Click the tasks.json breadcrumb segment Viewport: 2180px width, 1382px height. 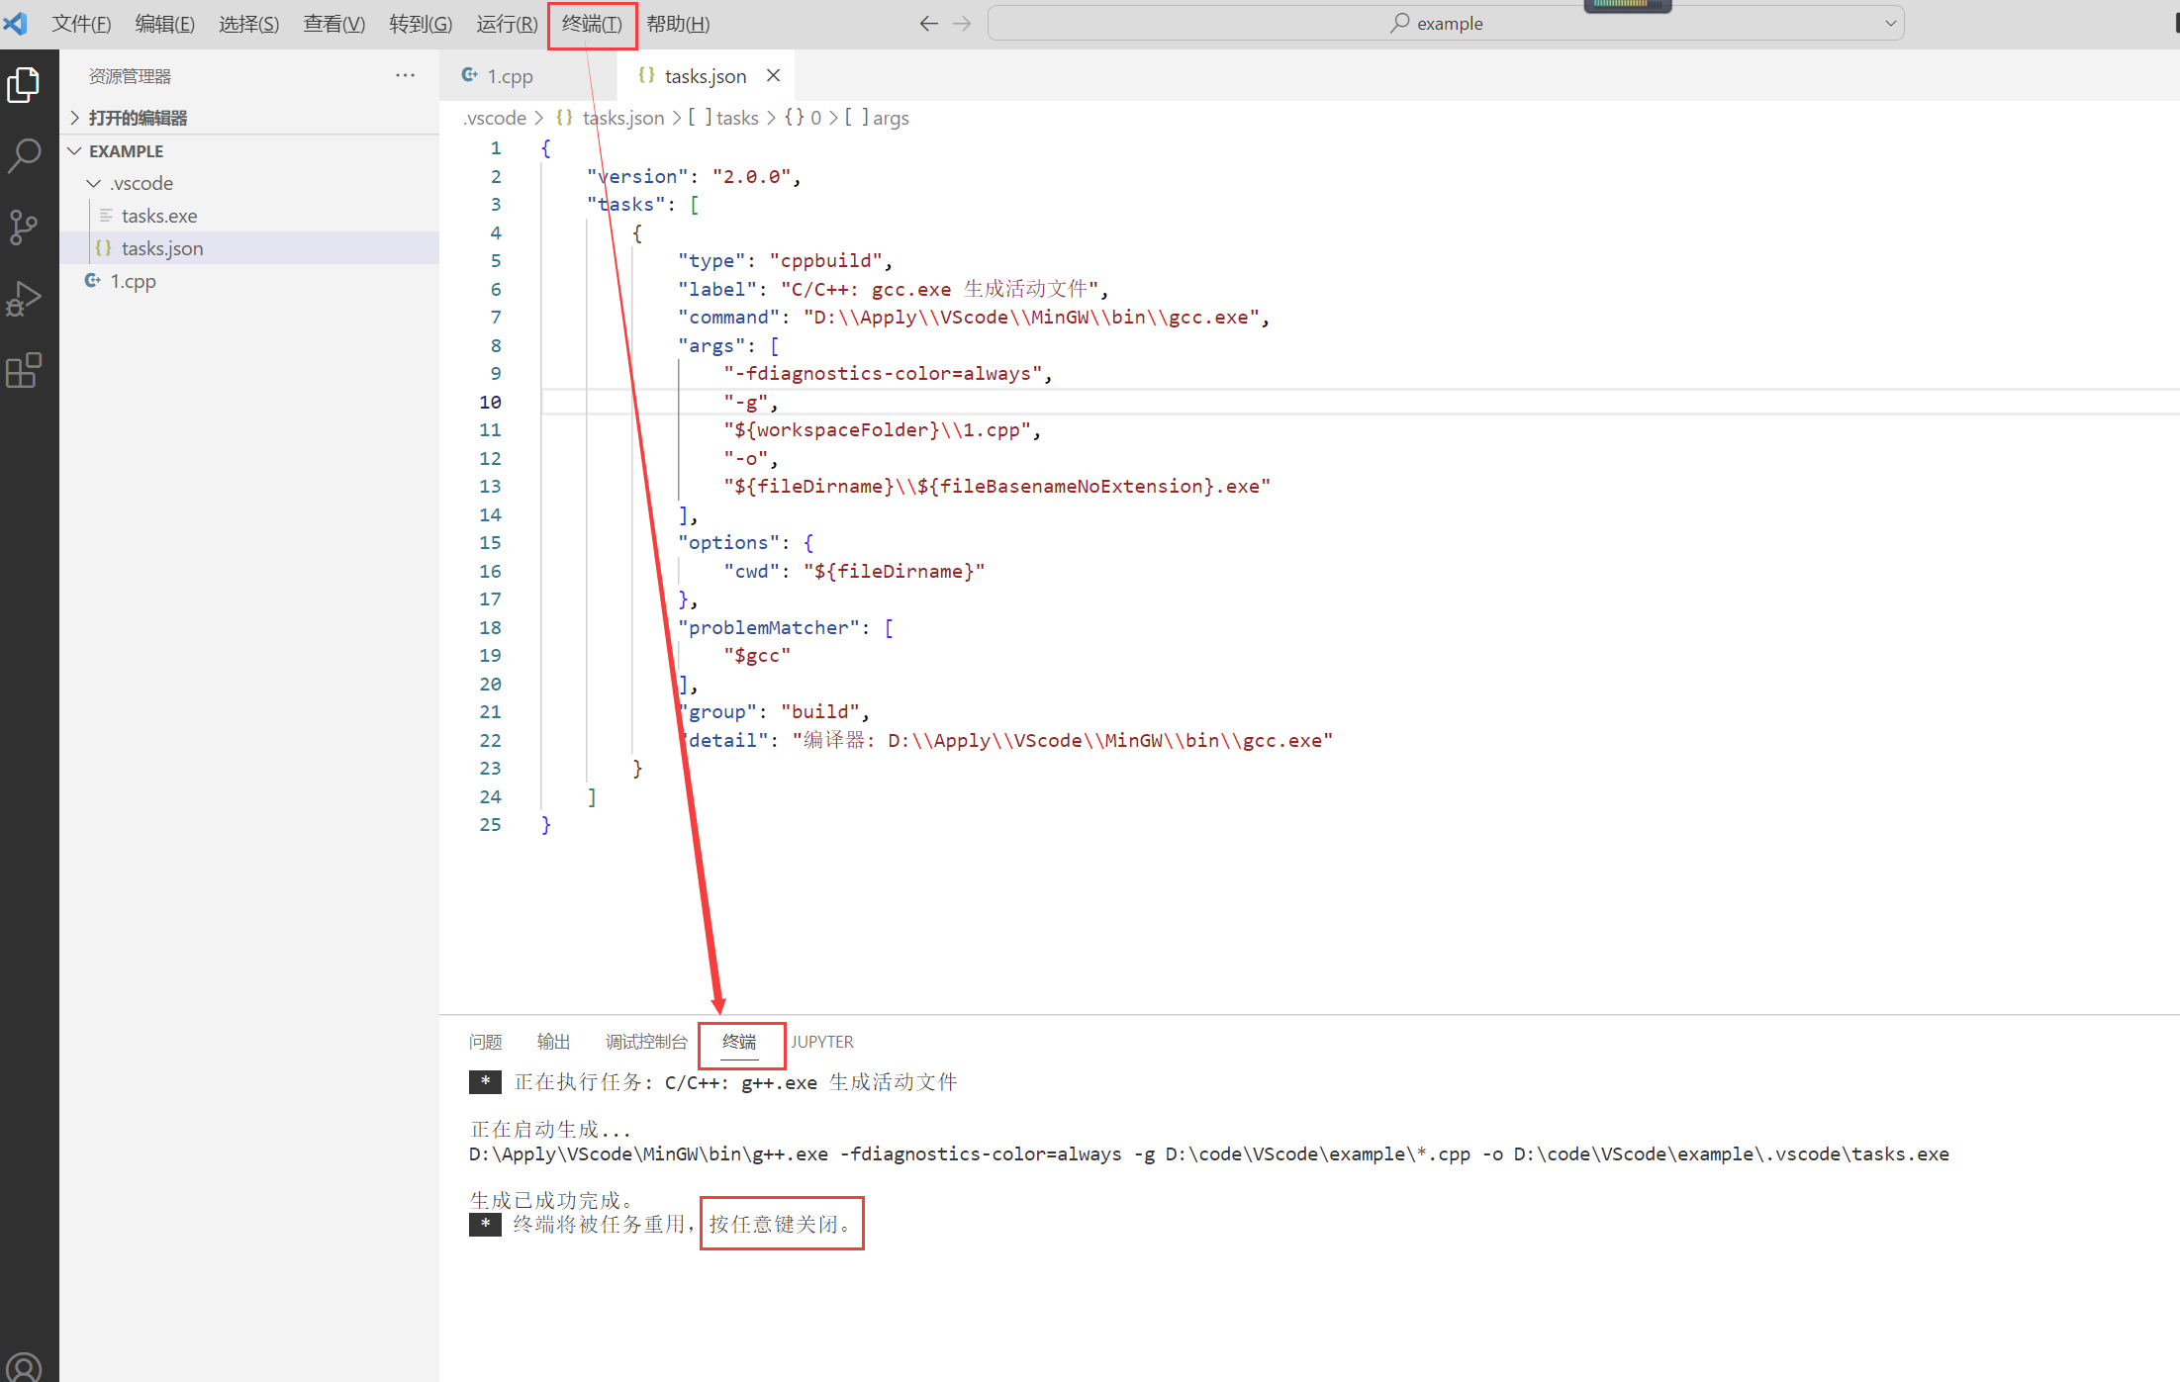pyautogui.click(x=622, y=118)
